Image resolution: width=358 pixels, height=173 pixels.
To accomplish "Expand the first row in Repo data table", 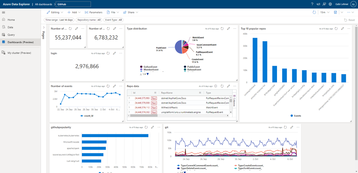I will (x=129, y=98).
